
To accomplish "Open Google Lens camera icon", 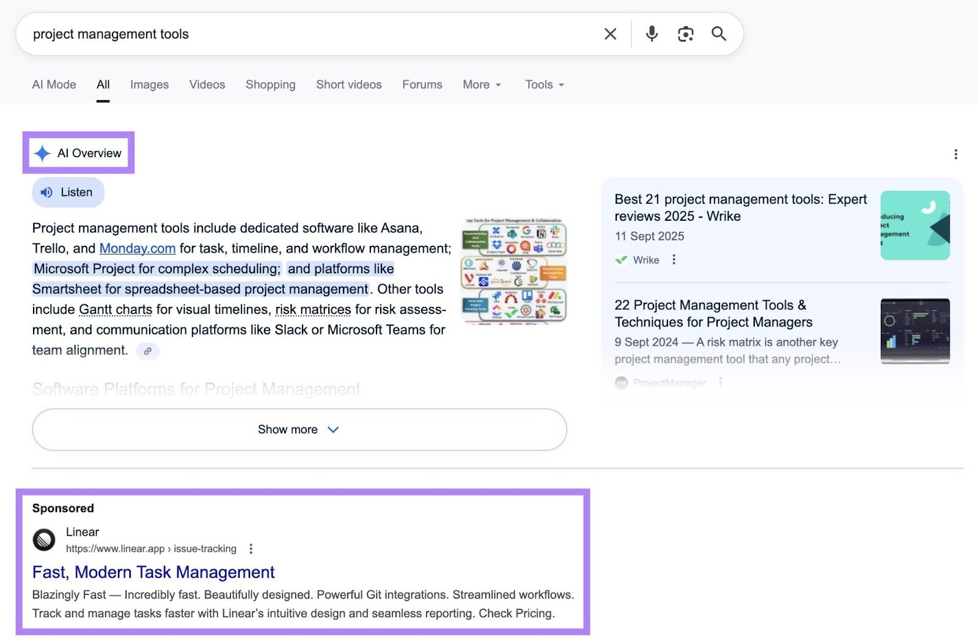I will click(x=685, y=34).
